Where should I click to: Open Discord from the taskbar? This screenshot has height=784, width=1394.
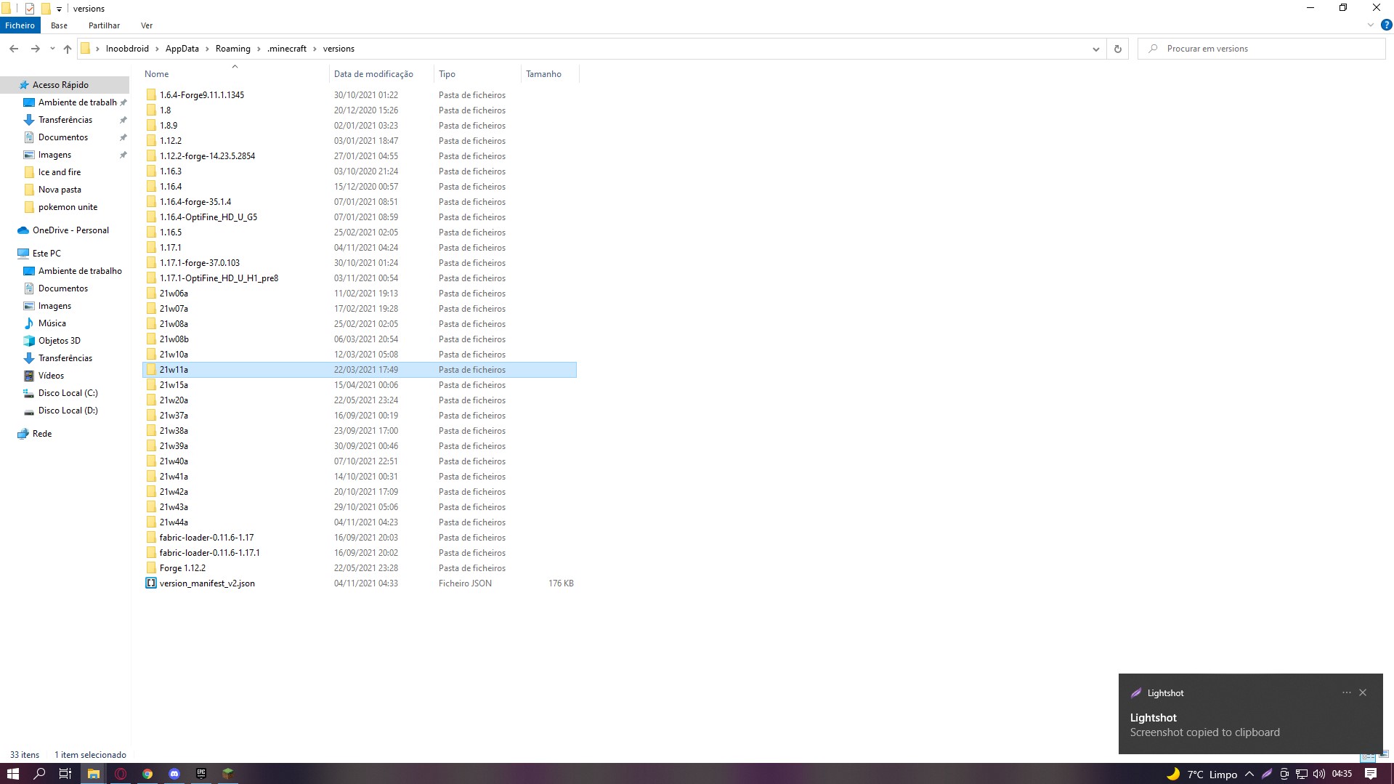point(174,774)
